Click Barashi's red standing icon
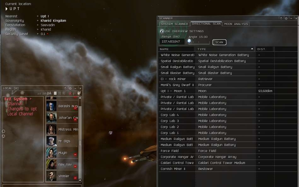Viewport: 299px width, 187px height. pos(75,108)
